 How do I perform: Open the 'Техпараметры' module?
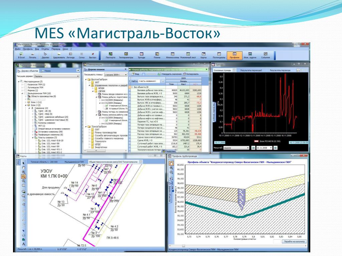pos(126,55)
